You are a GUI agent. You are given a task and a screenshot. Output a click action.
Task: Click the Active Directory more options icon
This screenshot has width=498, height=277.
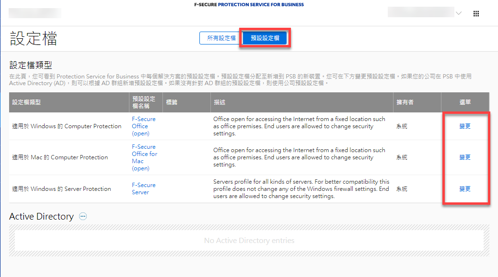pos(83,217)
